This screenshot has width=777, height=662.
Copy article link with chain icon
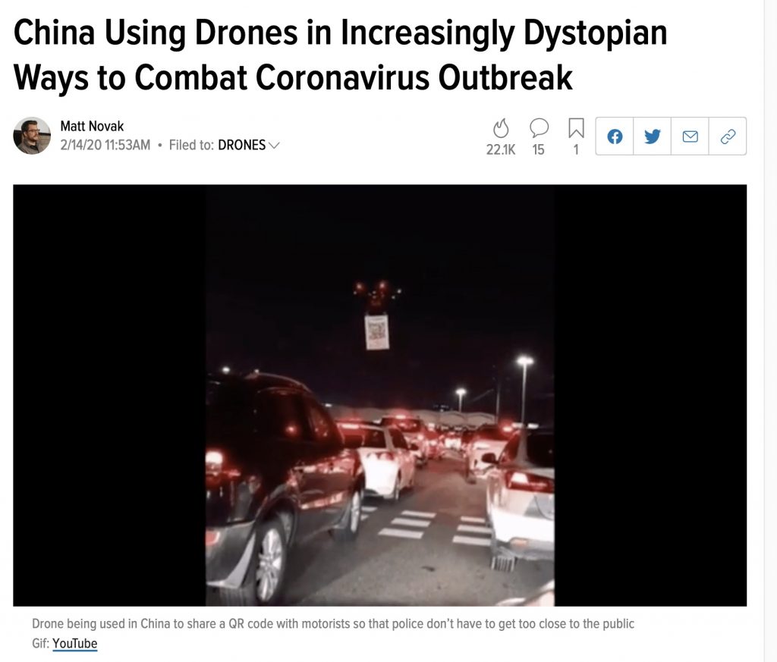(x=728, y=136)
